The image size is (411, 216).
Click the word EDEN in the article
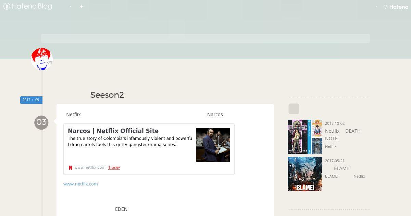pos(121,209)
